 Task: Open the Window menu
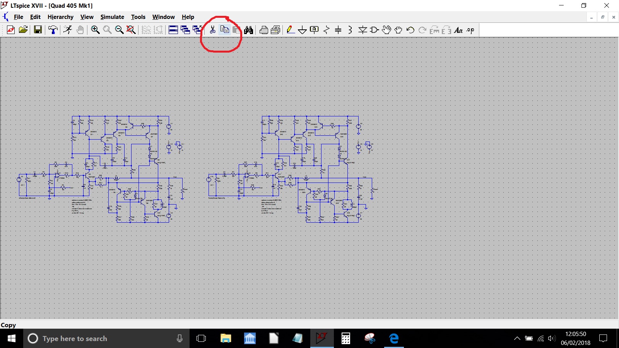click(x=163, y=17)
